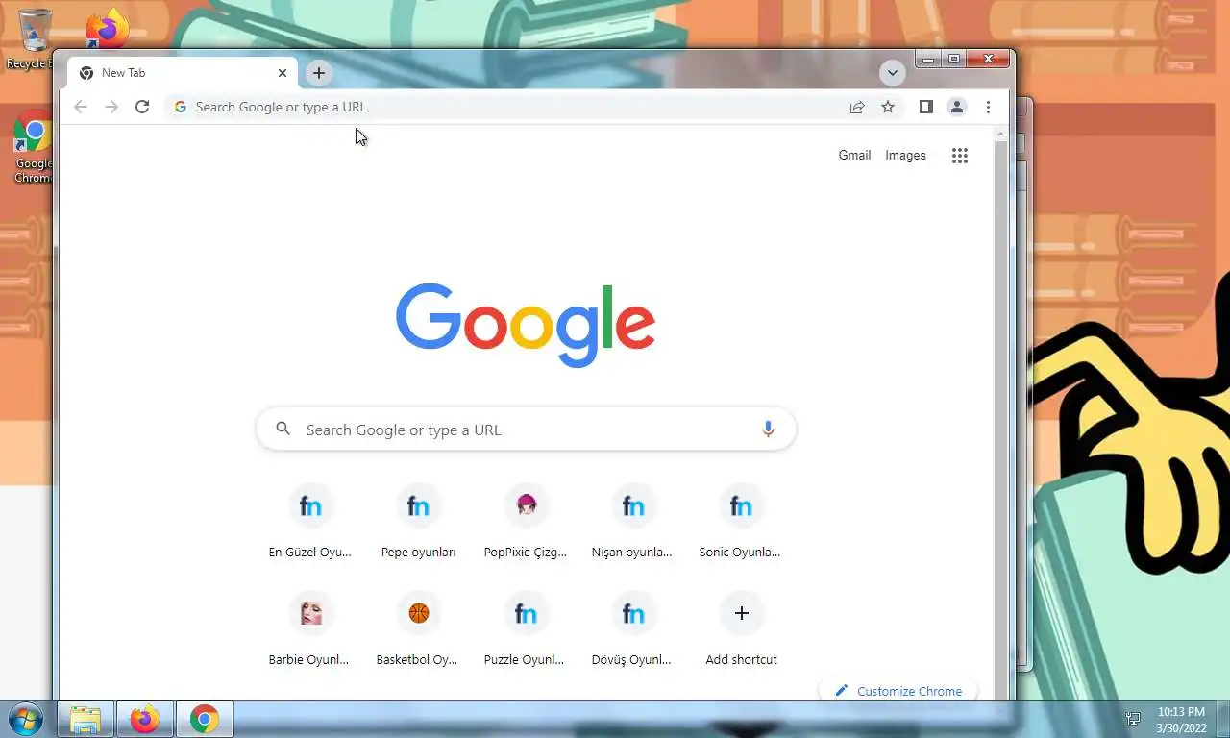Open Chrome's three-dot menu

(988, 107)
